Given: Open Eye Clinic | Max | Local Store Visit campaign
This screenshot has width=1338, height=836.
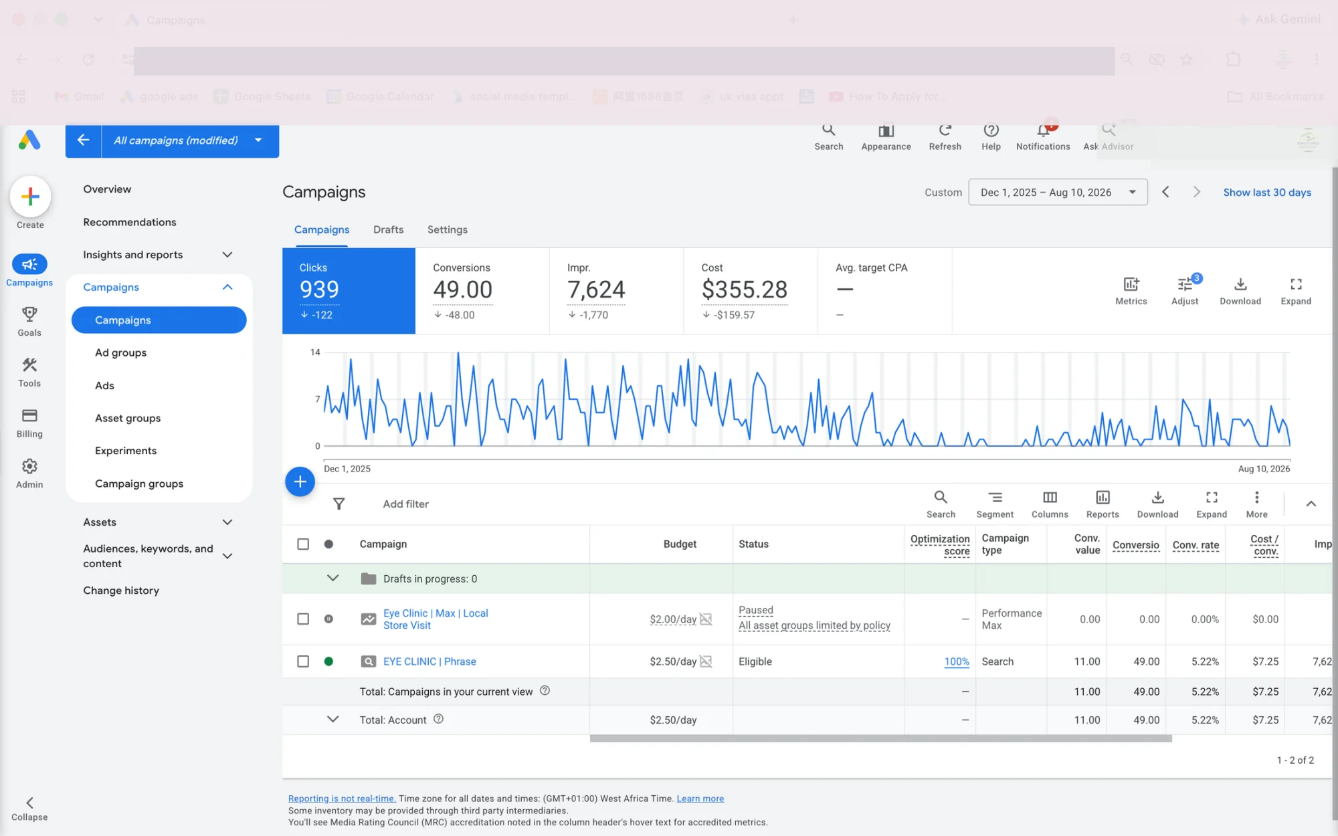Looking at the screenshot, I should [x=436, y=619].
